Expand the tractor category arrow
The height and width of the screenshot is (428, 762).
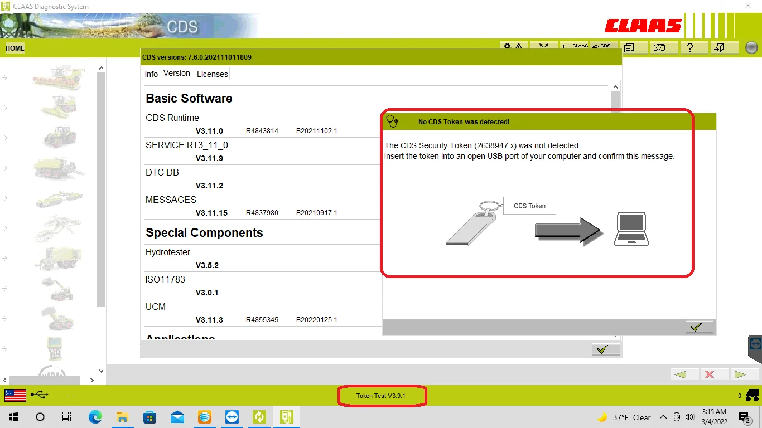[4, 138]
